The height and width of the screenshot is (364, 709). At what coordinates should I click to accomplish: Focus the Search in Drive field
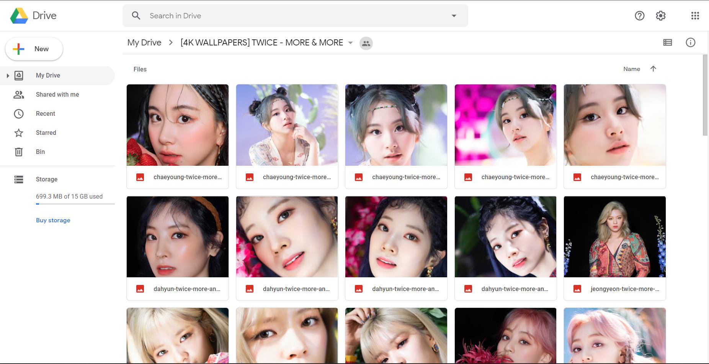tap(295, 16)
